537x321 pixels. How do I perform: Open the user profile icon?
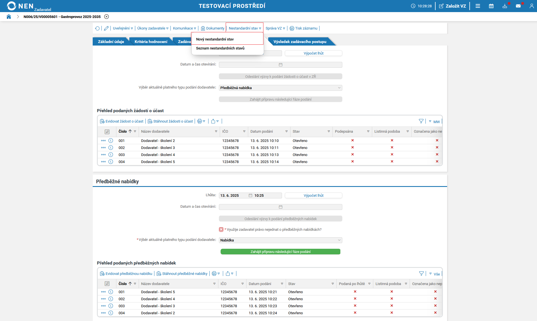(532, 6)
